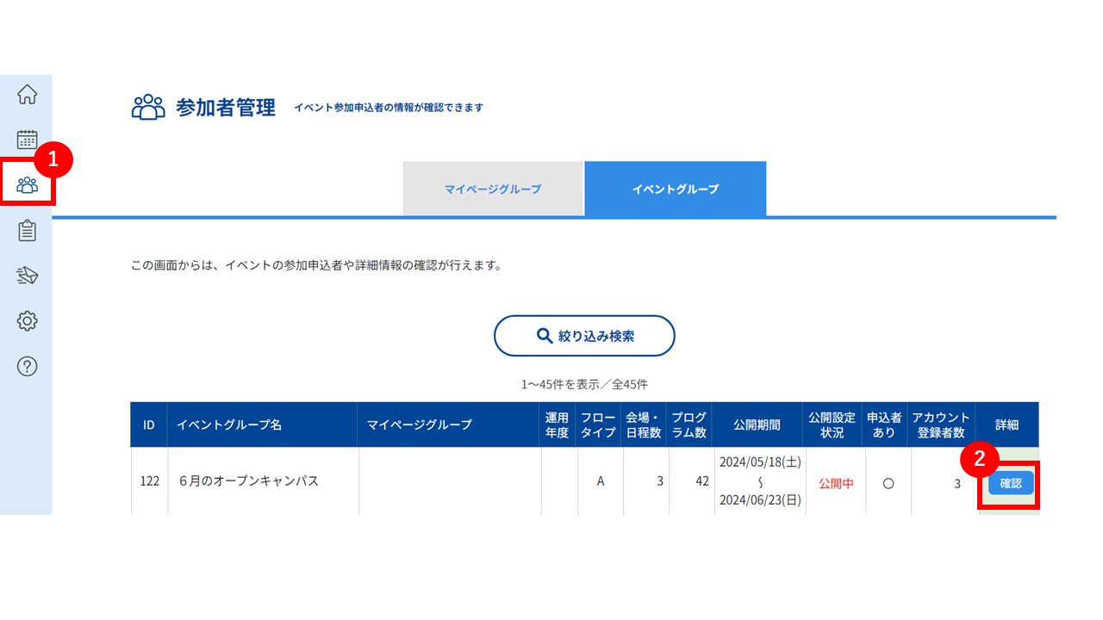Click flow type value A
Viewport: 1103px width, 620px height.
coord(600,482)
